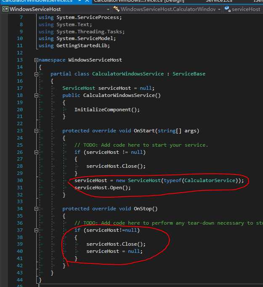263x287 pixels.
Task: Click 'CalculatorWindowsService' in the class declaration
Action: click(x=128, y=74)
